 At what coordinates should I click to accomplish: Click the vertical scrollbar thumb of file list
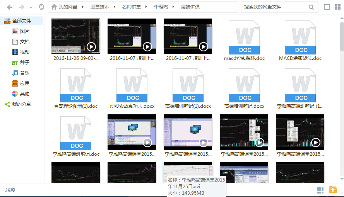pyautogui.click(x=342, y=37)
